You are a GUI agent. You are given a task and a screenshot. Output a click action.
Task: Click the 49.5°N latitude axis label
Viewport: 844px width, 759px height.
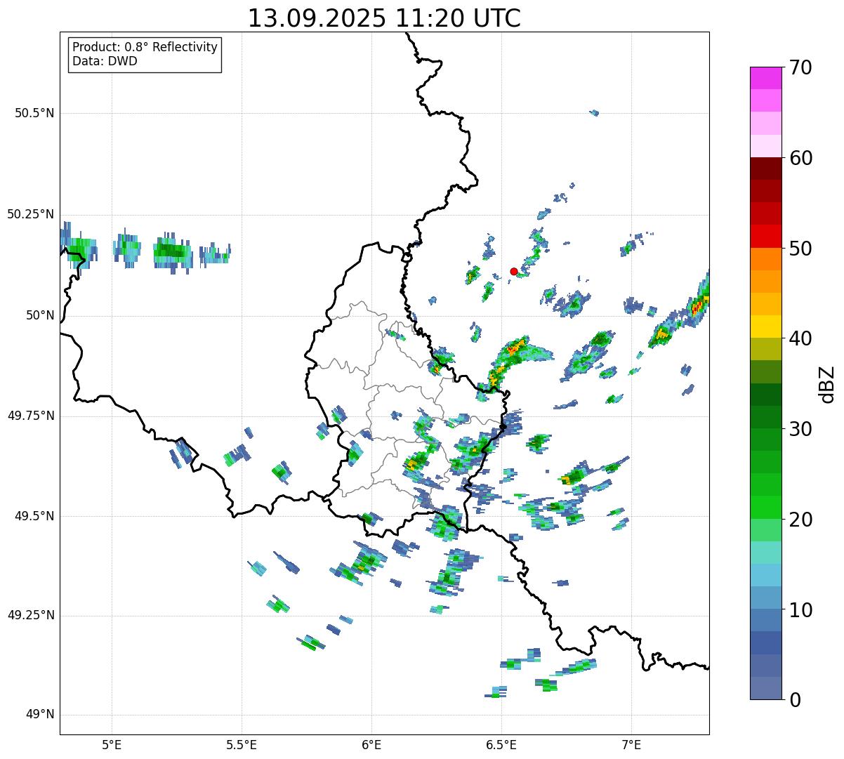point(34,516)
